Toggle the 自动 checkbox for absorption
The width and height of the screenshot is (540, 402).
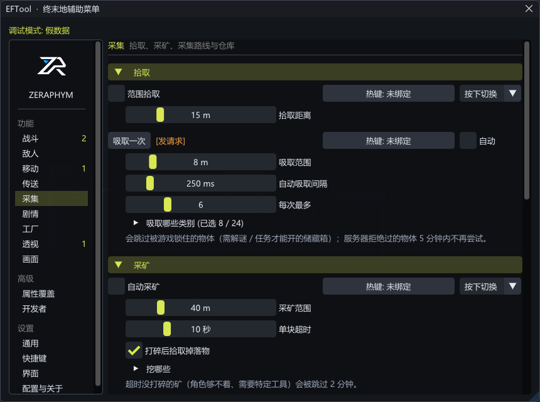coord(468,141)
